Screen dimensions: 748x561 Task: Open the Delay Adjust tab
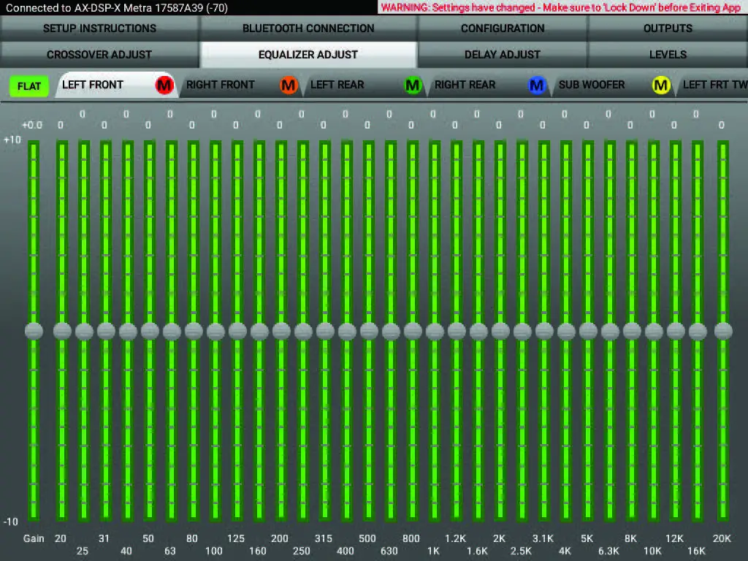coord(503,54)
